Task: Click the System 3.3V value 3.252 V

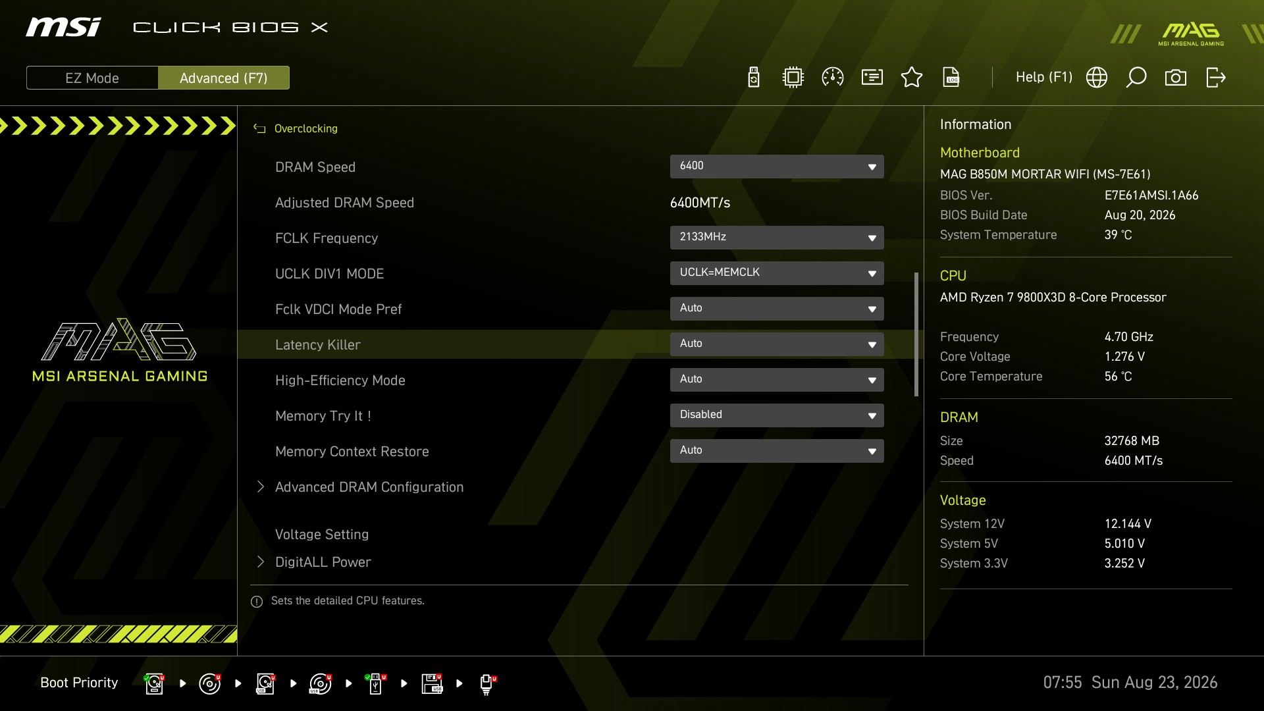Action: [1125, 564]
